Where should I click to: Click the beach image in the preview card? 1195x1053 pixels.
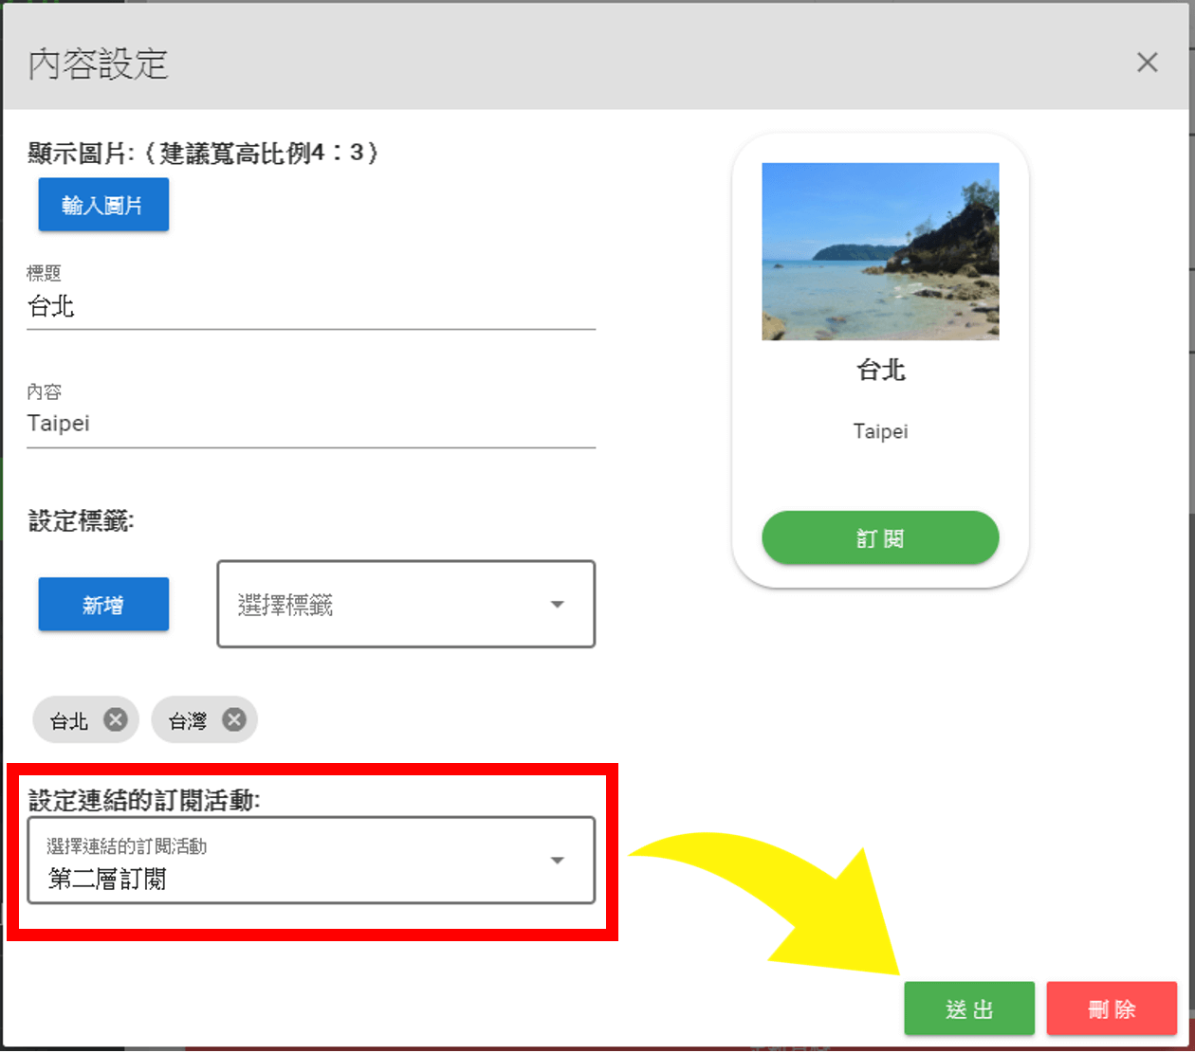(x=880, y=250)
